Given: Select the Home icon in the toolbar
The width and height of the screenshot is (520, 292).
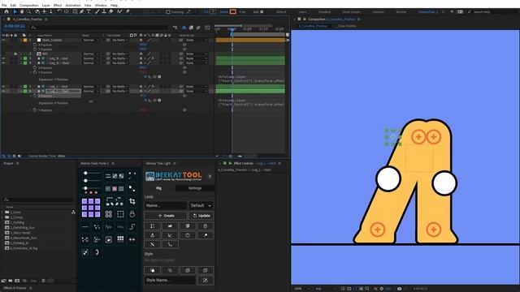Looking at the screenshot, I should point(6,11).
